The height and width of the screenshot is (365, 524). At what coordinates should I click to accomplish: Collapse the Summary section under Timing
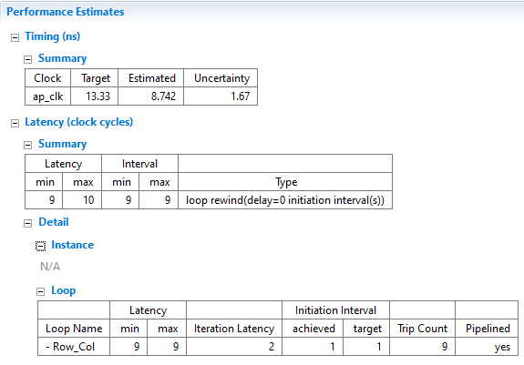click(x=27, y=60)
